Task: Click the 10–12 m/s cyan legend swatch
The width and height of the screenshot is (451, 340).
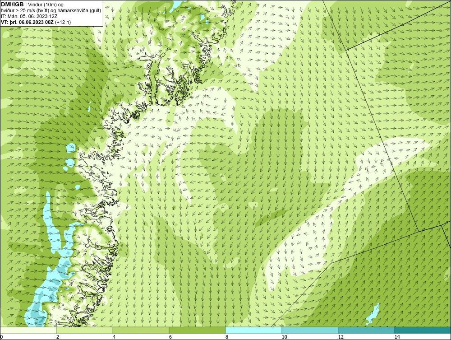Action: click(x=310, y=330)
